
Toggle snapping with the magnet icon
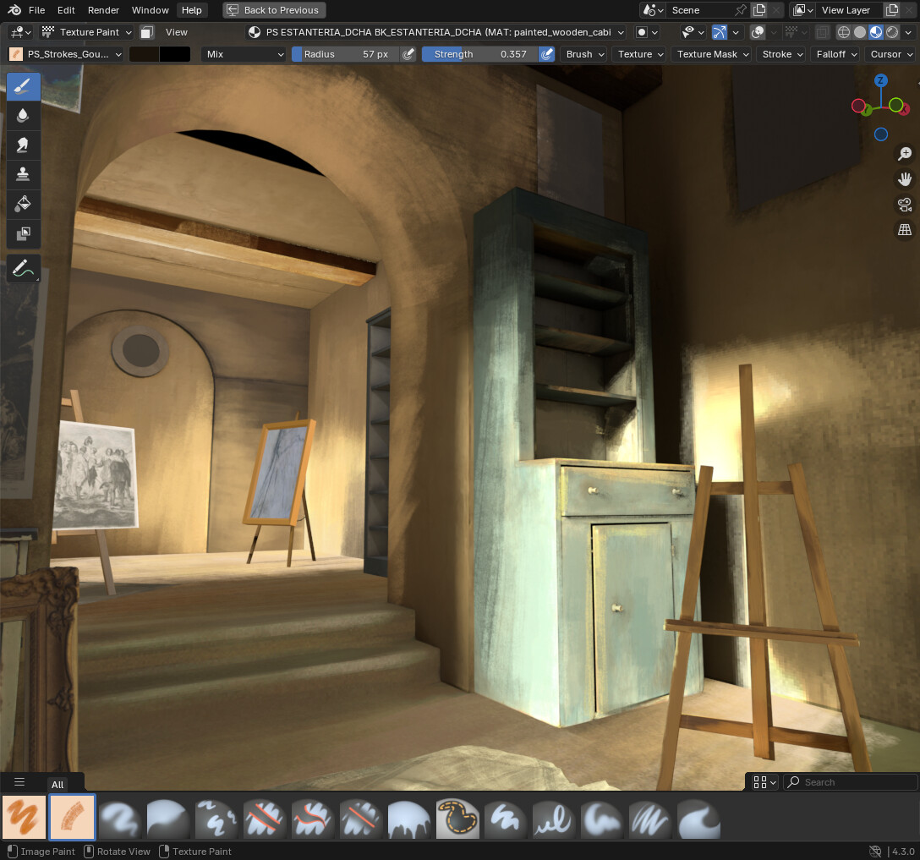(720, 32)
